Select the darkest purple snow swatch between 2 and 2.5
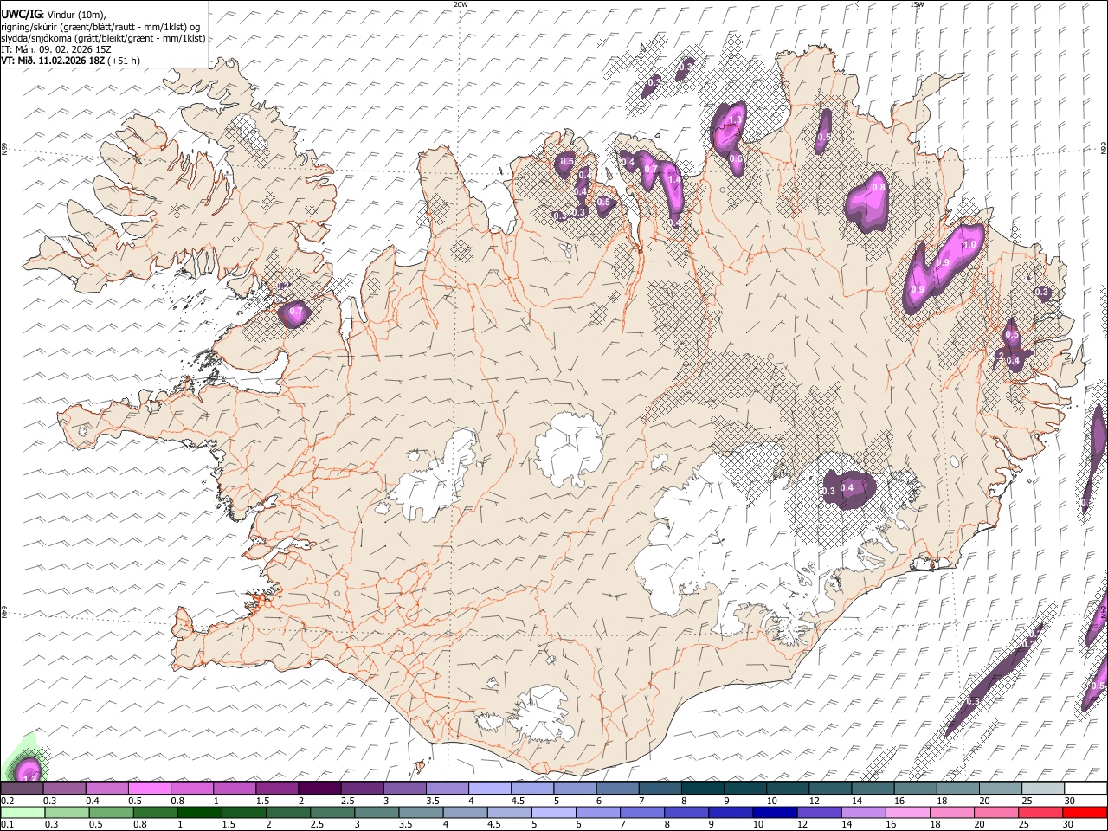The height and width of the screenshot is (831, 1108). 319,788
